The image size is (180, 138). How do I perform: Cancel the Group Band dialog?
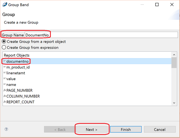point(160,129)
